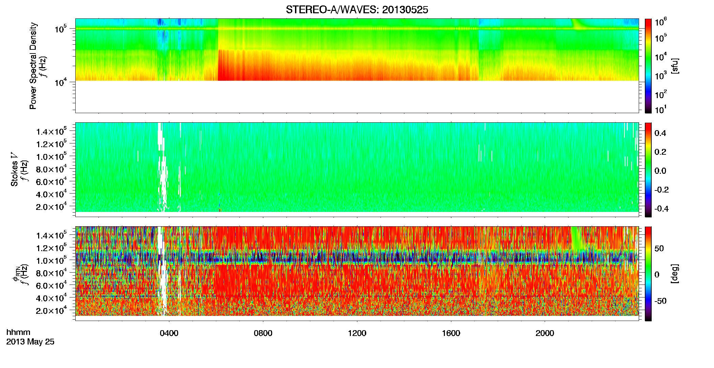Click the bottom colorbar -50 label
Viewport: 714px width, 368px height.
661,301
